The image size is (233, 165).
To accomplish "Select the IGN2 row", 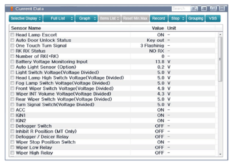I will coord(112,121).
